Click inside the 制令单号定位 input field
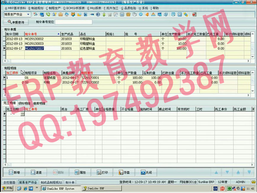The width and height of the screenshot is (257, 193). coord(73,22)
